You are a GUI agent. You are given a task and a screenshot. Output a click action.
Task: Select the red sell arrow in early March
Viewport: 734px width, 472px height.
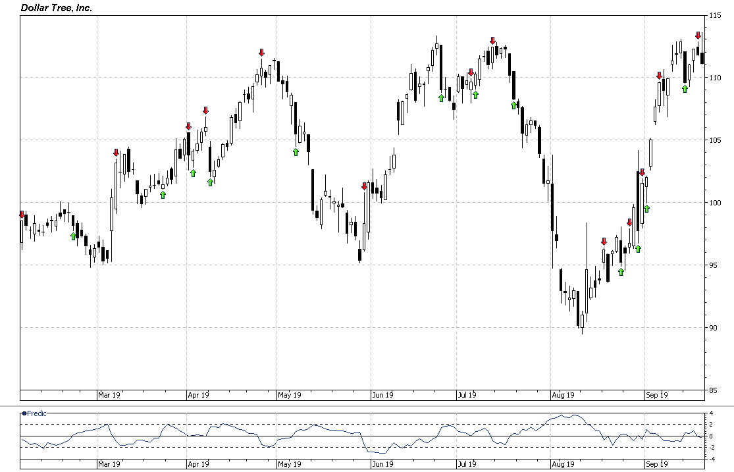point(116,153)
